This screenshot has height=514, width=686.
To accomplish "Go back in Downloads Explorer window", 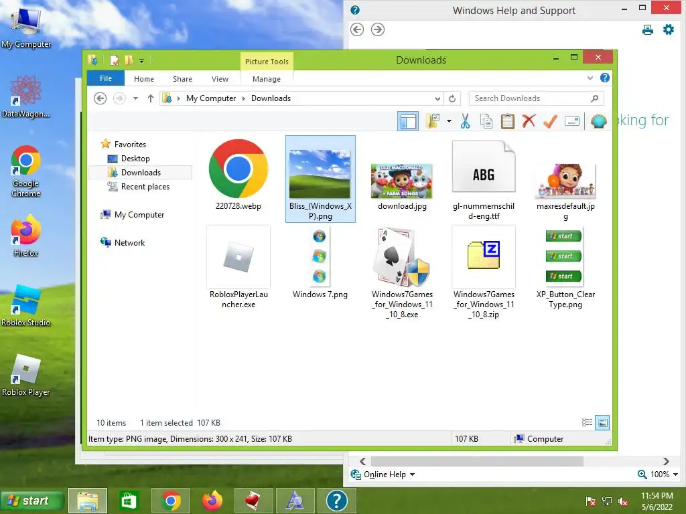I will 100,98.
